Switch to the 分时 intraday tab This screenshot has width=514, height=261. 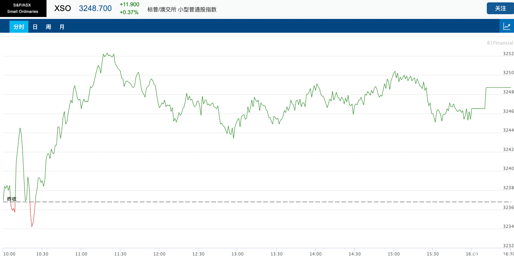19,27
